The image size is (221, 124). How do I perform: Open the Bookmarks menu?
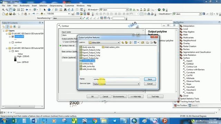point(25,6)
